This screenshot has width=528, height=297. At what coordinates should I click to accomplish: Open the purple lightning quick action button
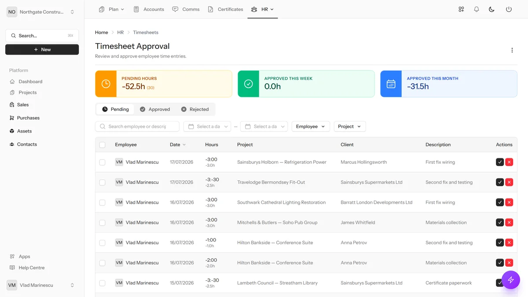(511, 280)
